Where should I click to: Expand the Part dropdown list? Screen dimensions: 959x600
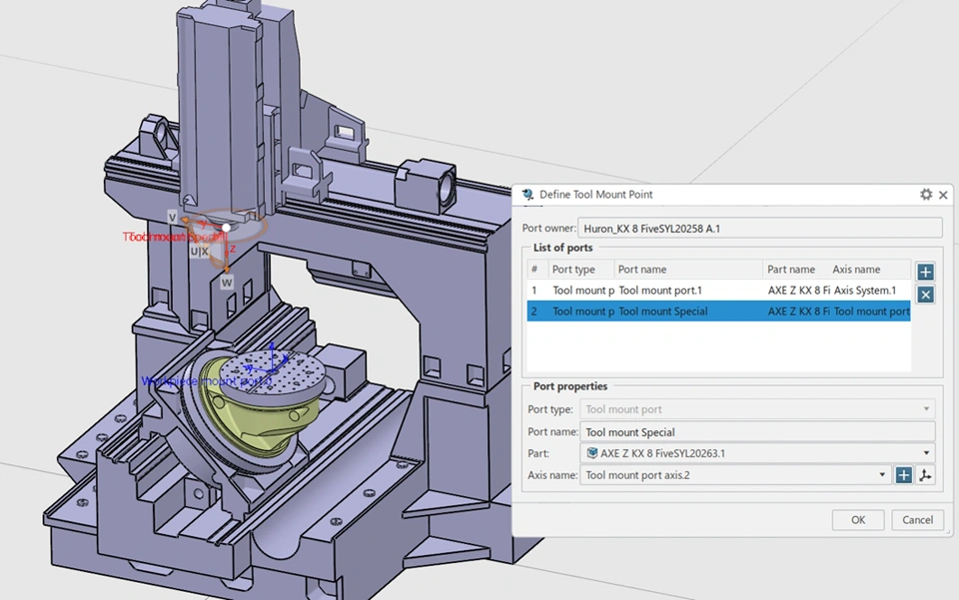(x=926, y=453)
